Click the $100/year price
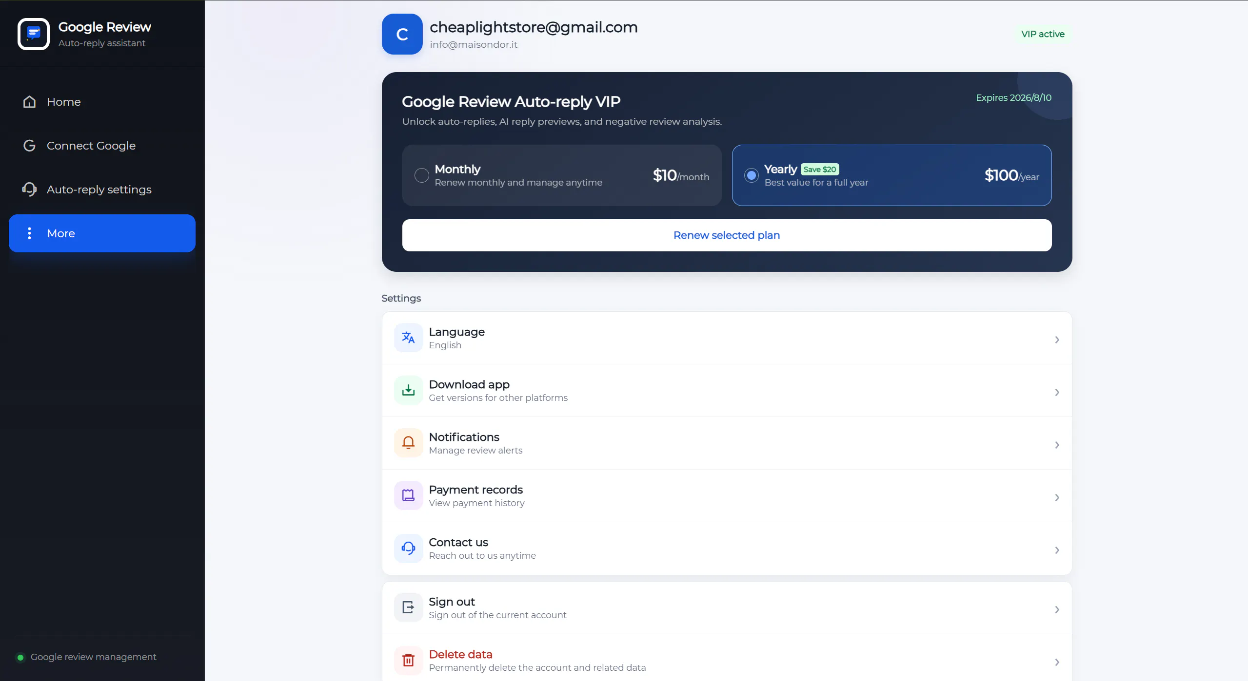Screen dimensions: 1248x681 pos(1011,175)
